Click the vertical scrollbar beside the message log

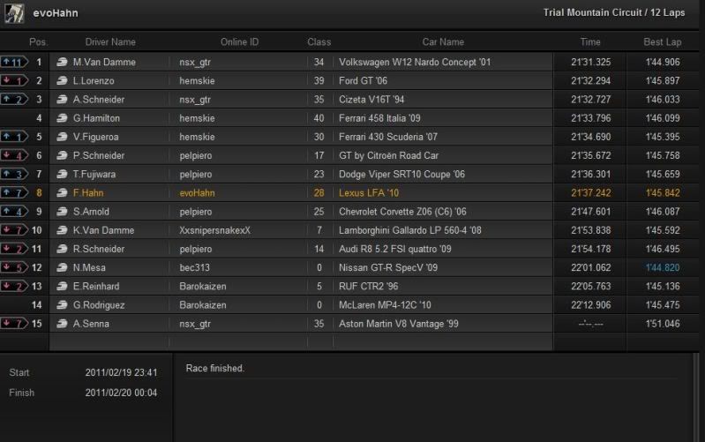697,397
